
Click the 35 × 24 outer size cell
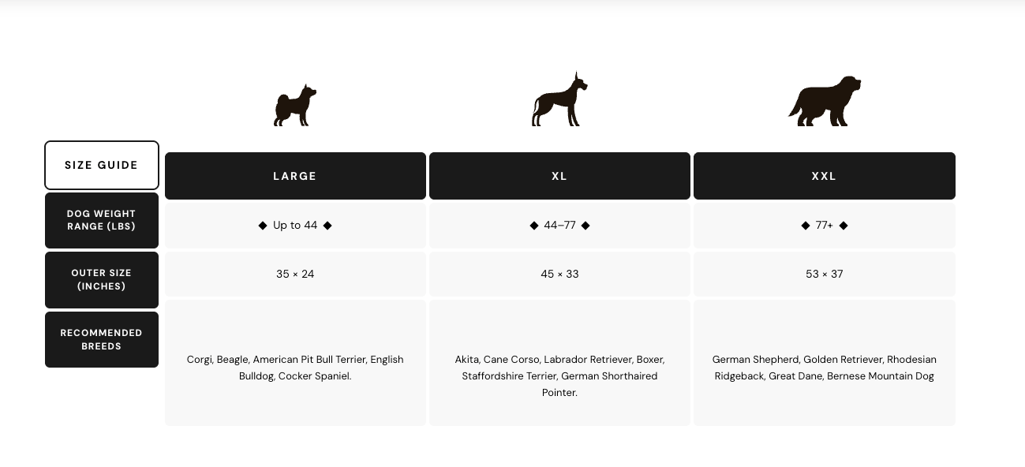click(295, 275)
